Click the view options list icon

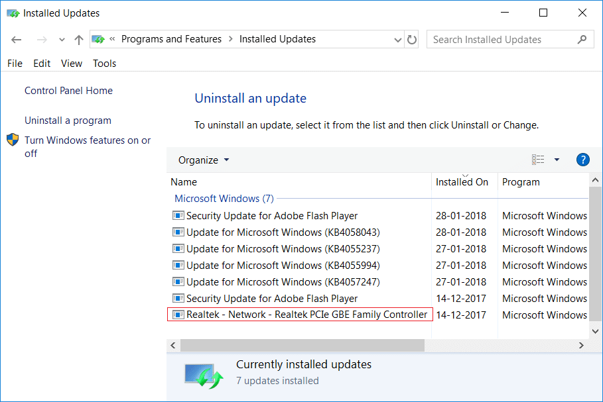click(x=538, y=160)
